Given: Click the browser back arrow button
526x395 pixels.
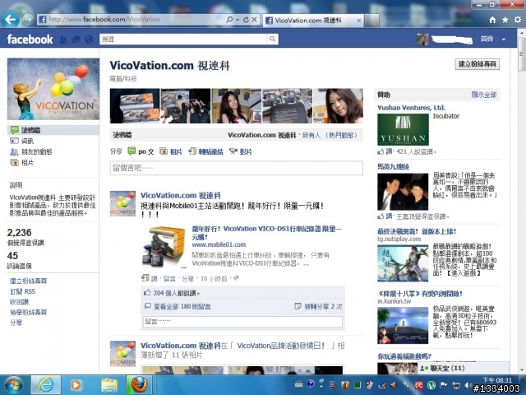Looking at the screenshot, I should 10,20.
